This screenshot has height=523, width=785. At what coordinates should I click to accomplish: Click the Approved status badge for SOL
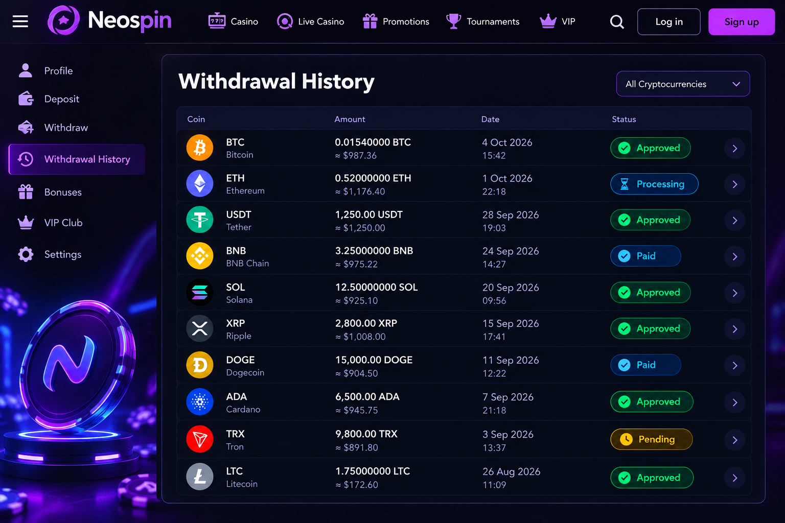[651, 292]
